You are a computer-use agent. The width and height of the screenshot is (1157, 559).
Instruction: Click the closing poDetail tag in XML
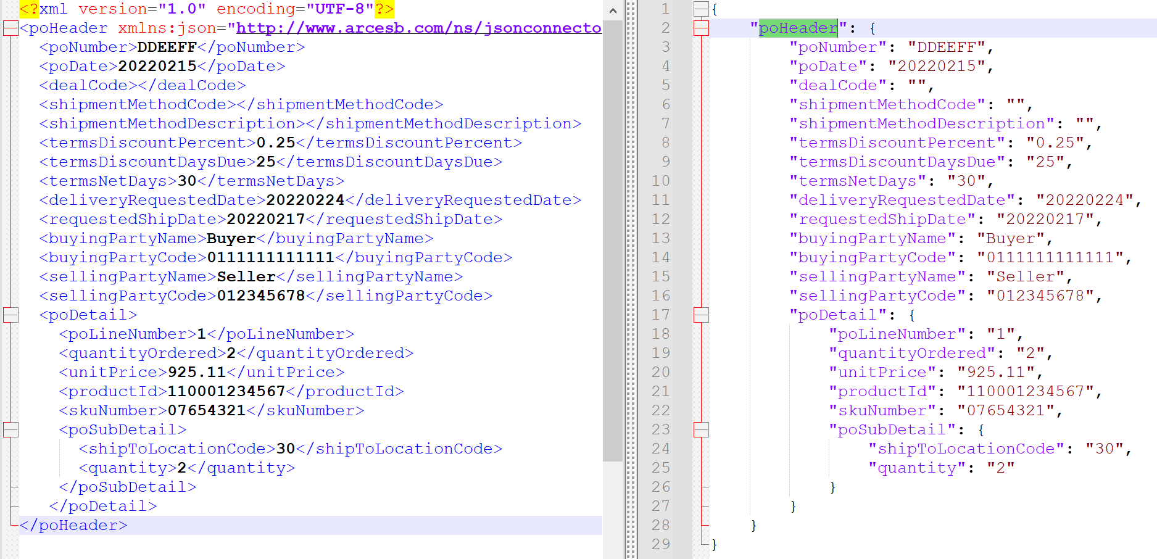103,507
